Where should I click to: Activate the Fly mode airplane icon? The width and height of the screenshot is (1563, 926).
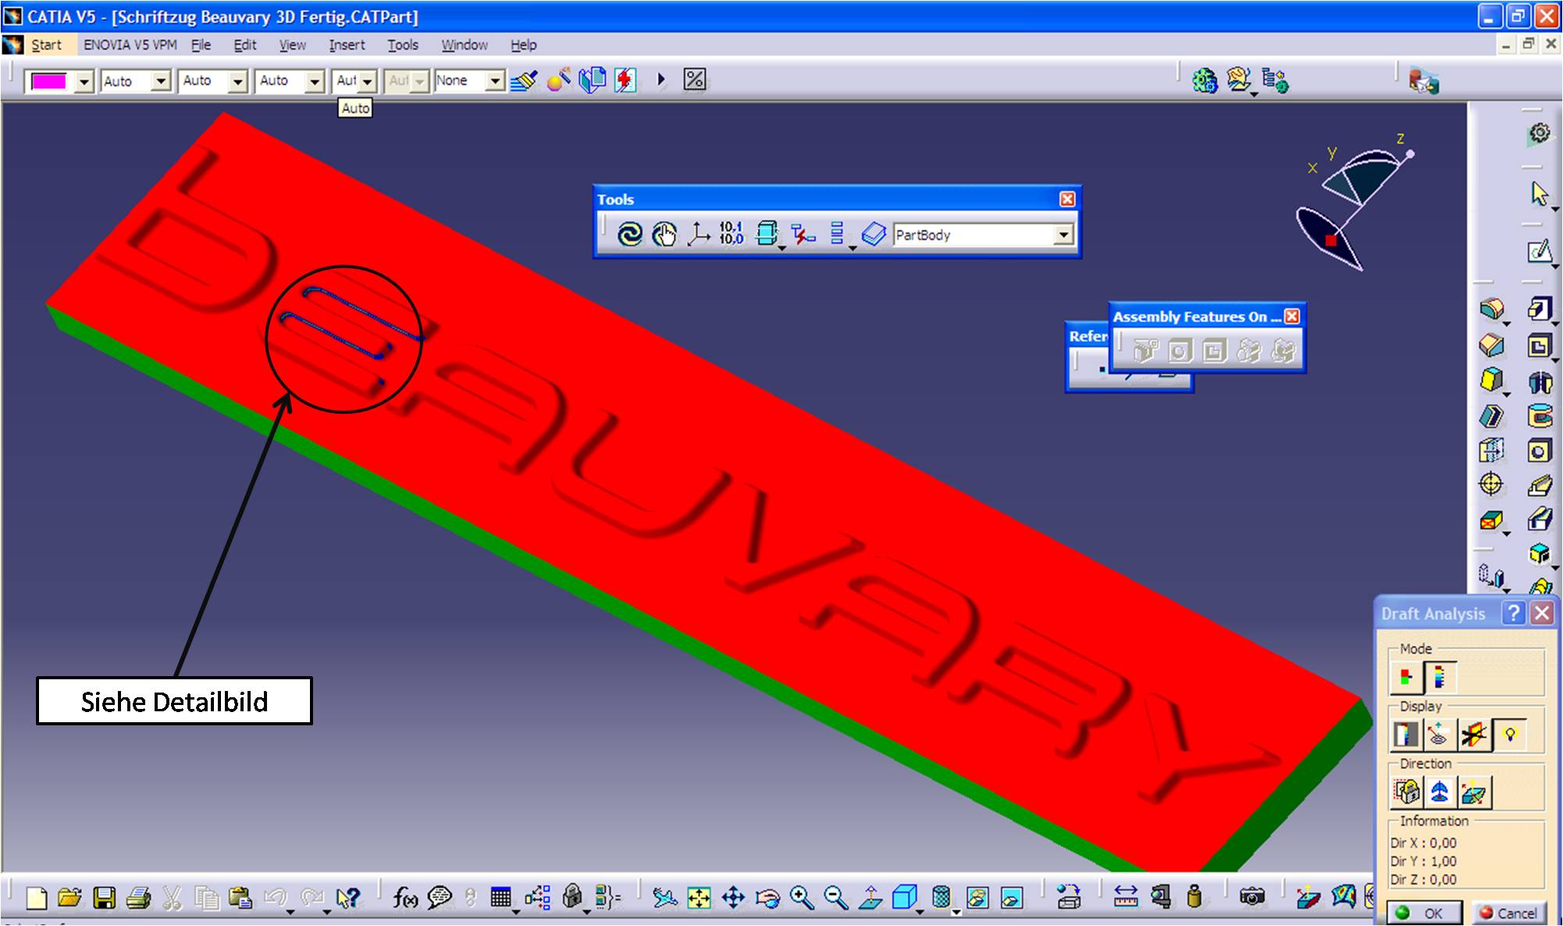click(x=664, y=898)
